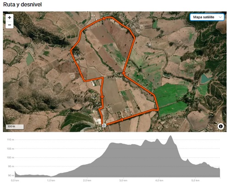Screen dimensions: 229x183
Task: Click the 95 m elevation axis label
Action: [11, 167]
